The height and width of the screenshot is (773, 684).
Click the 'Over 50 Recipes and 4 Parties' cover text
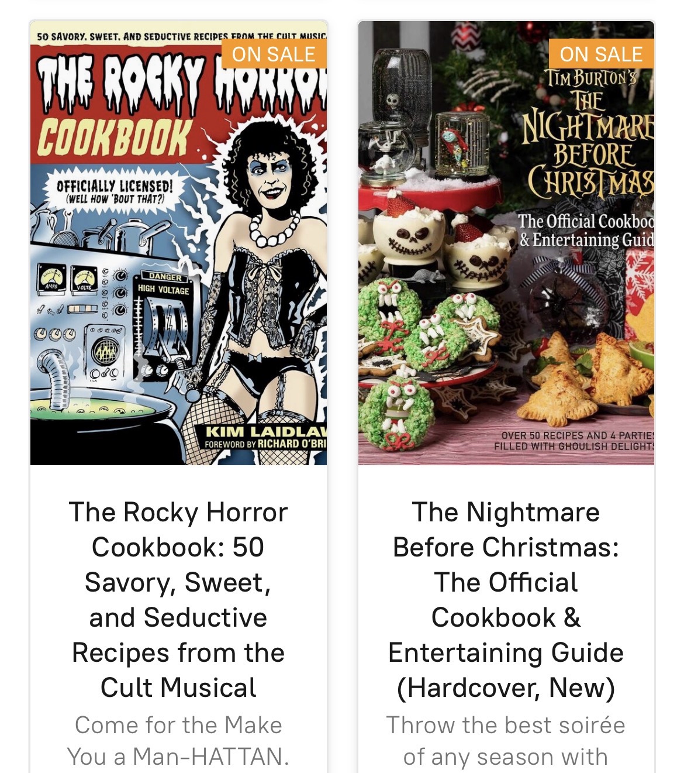pyautogui.click(x=574, y=441)
